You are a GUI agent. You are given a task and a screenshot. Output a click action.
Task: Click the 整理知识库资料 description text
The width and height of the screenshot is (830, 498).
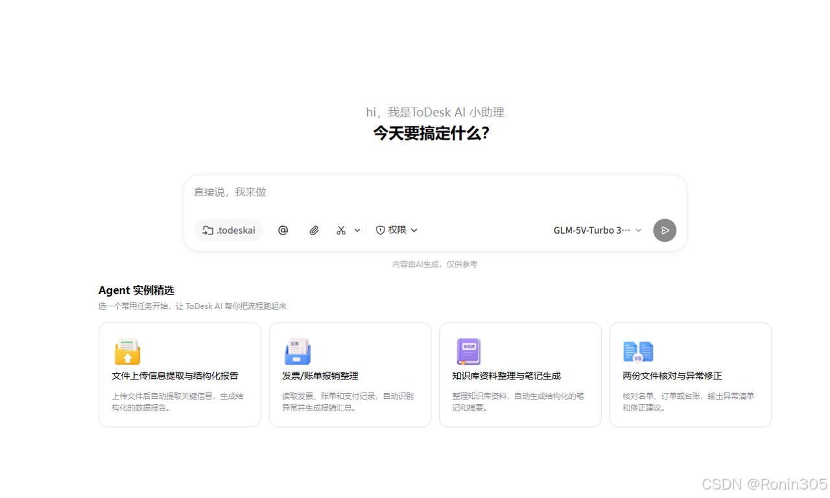tap(518, 402)
